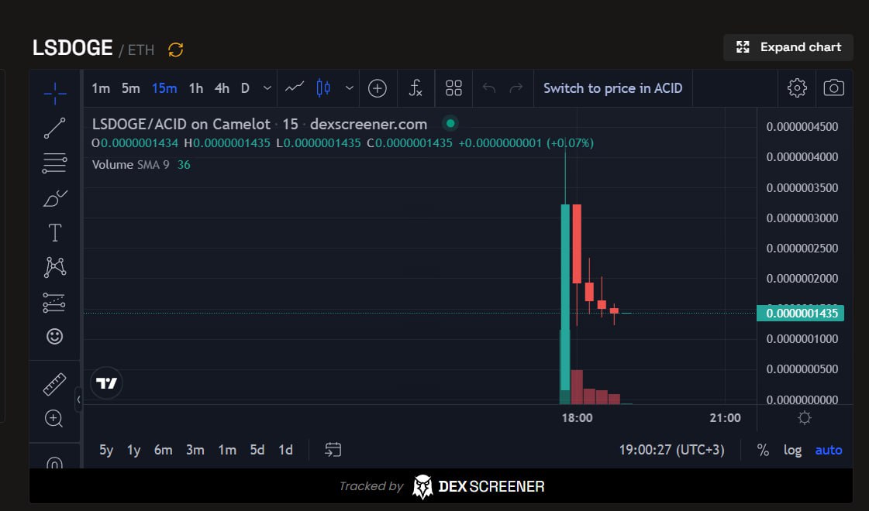
Task: Take a chart snapshot with camera icon
Action: pos(833,88)
